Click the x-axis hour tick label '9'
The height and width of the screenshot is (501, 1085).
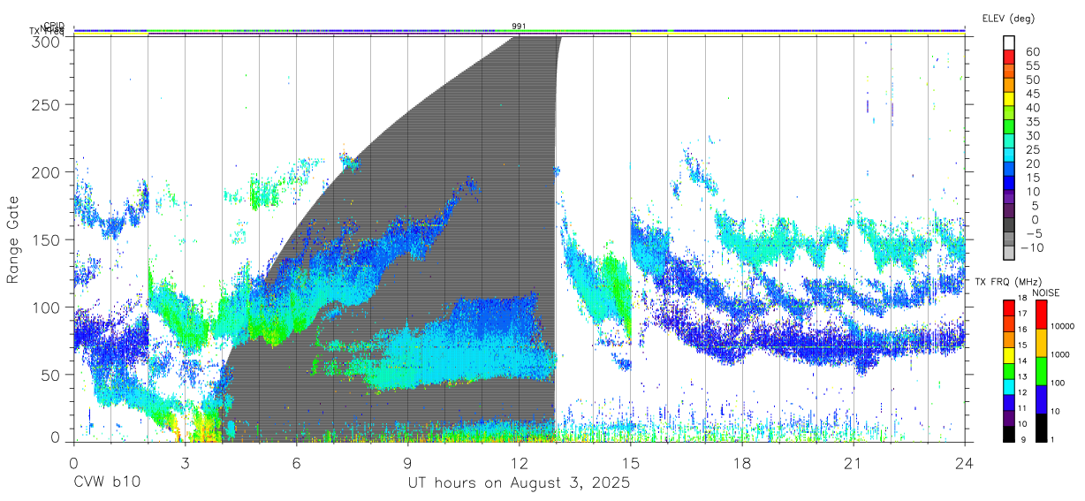[x=408, y=462]
